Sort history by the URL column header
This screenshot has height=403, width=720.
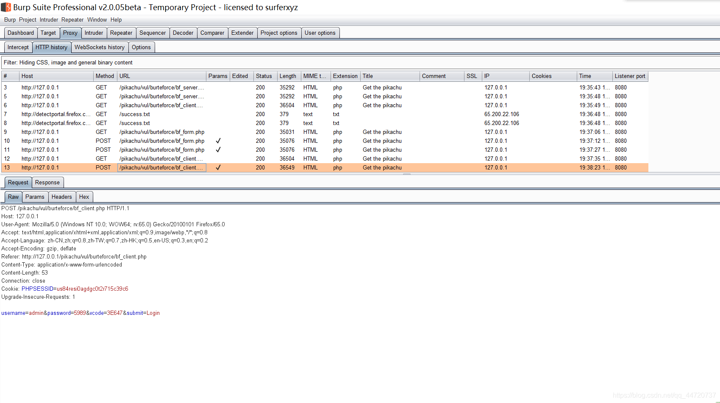tap(161, 76)
